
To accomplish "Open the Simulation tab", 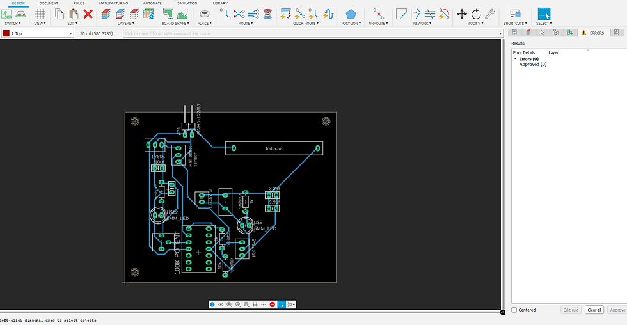I will point(187,3).
